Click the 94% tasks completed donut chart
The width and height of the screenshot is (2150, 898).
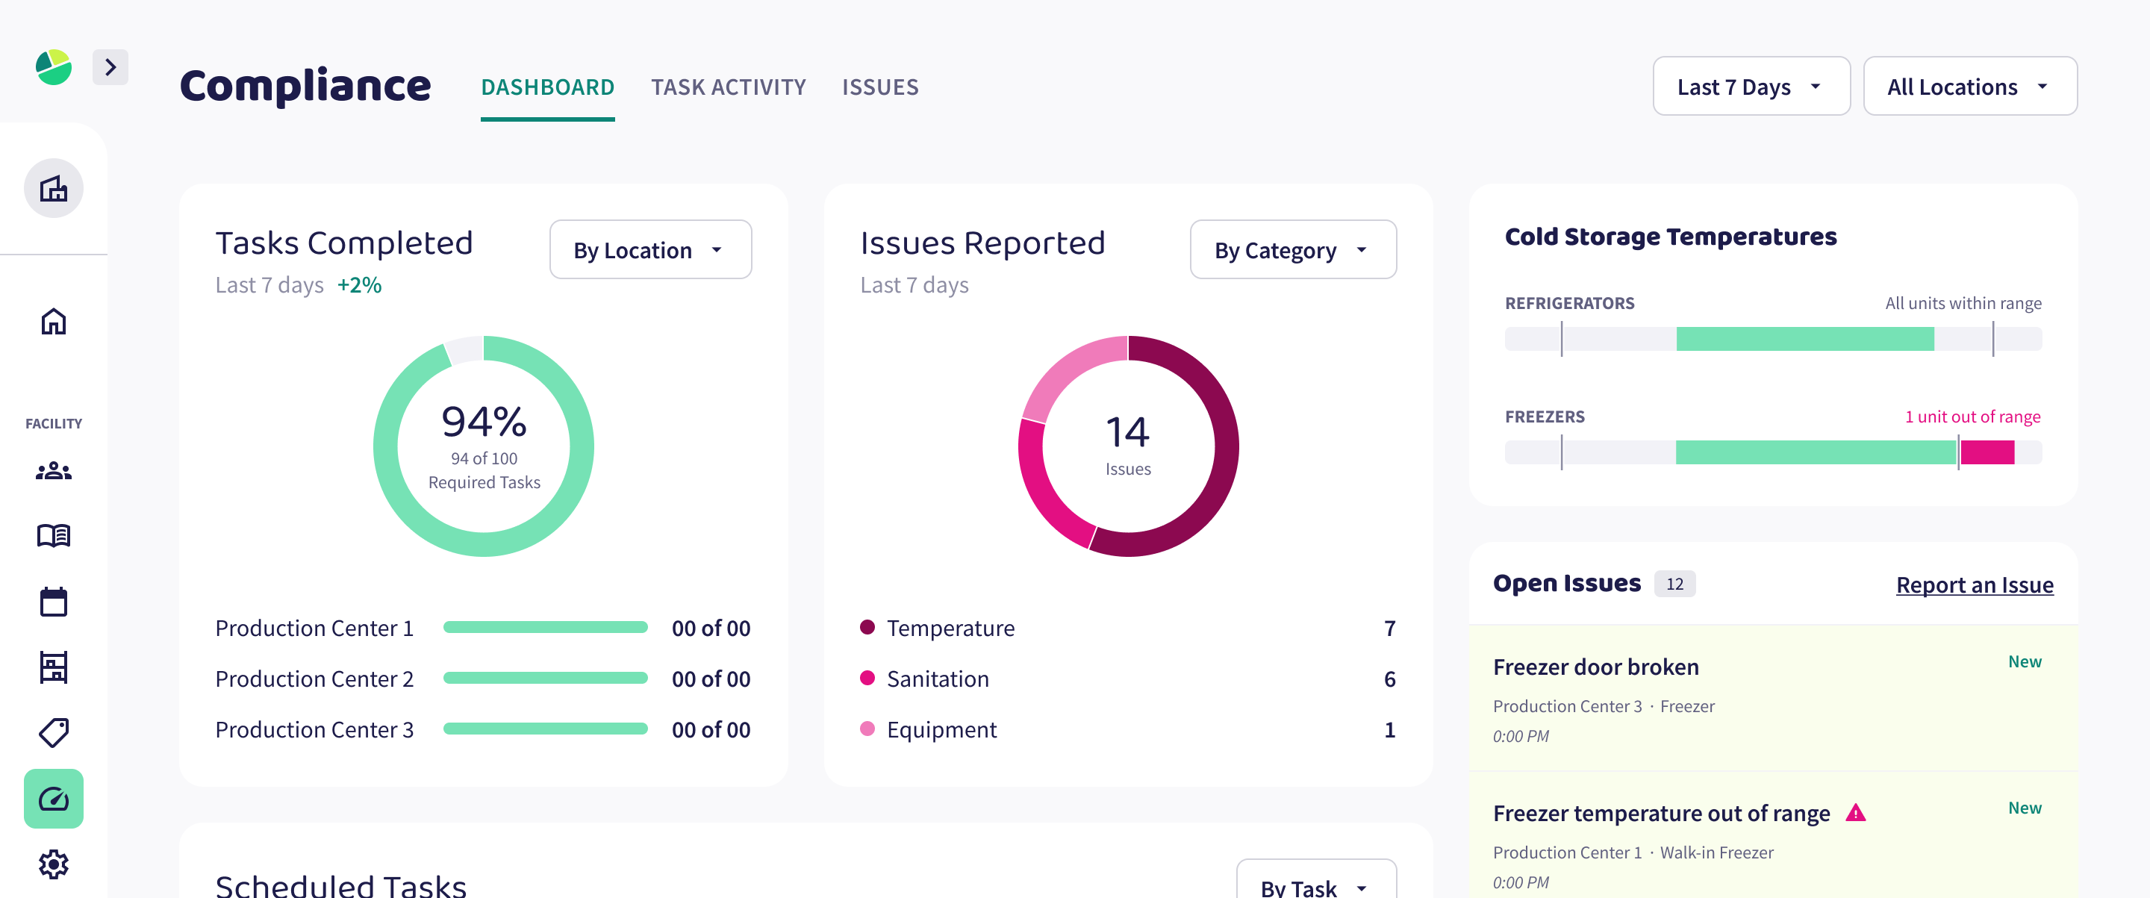(x=483, y=446)
